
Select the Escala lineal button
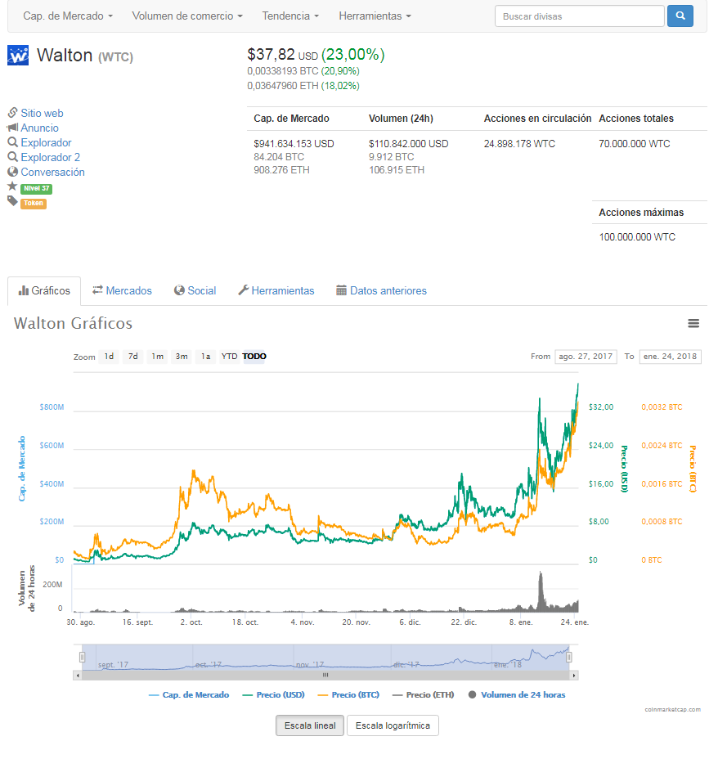310,725
